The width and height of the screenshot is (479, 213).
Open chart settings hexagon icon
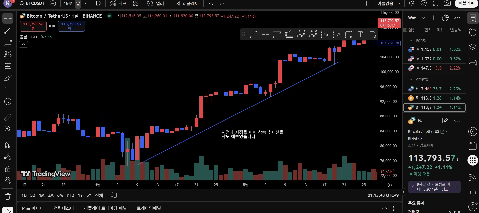pyautogui.click(x=424, y=3)
